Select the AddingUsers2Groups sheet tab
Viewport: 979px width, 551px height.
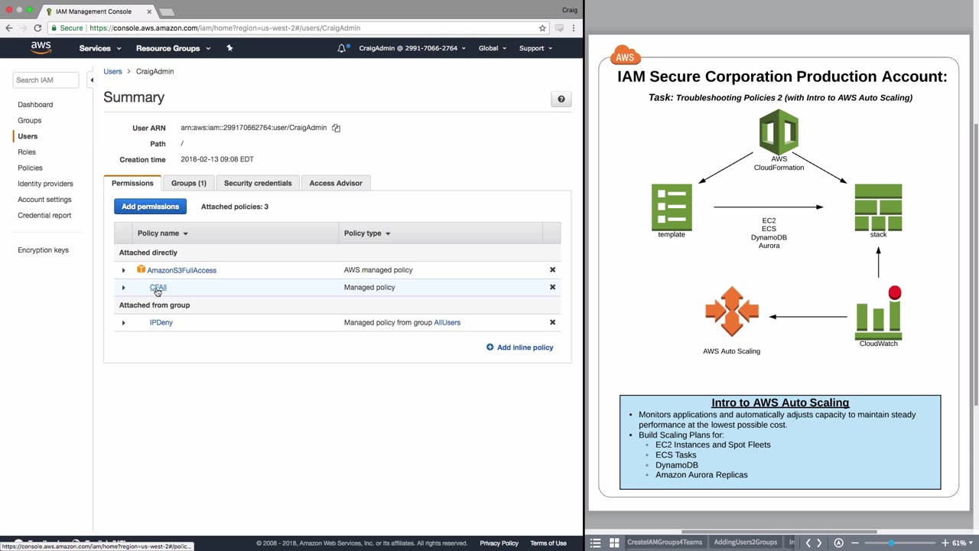point(745,543)
